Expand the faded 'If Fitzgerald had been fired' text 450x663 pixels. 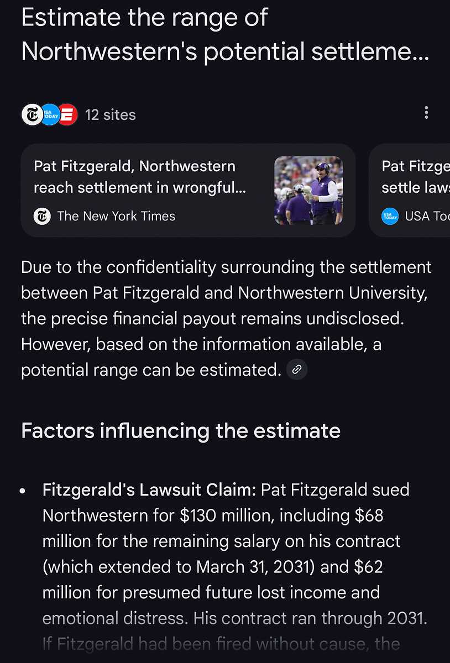tap(221, 644)
